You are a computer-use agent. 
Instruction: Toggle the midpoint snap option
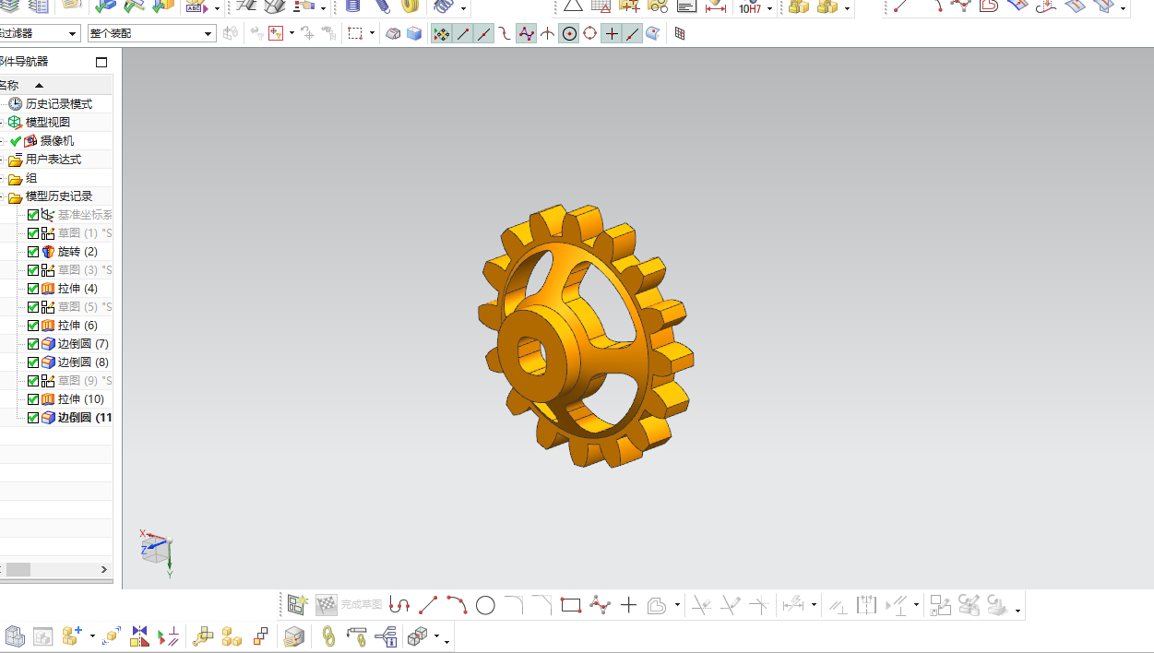point(484,34)
